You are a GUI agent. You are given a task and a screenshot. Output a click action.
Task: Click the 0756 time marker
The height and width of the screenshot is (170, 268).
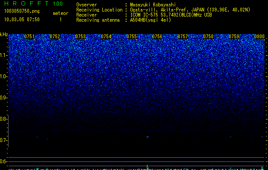157,37
